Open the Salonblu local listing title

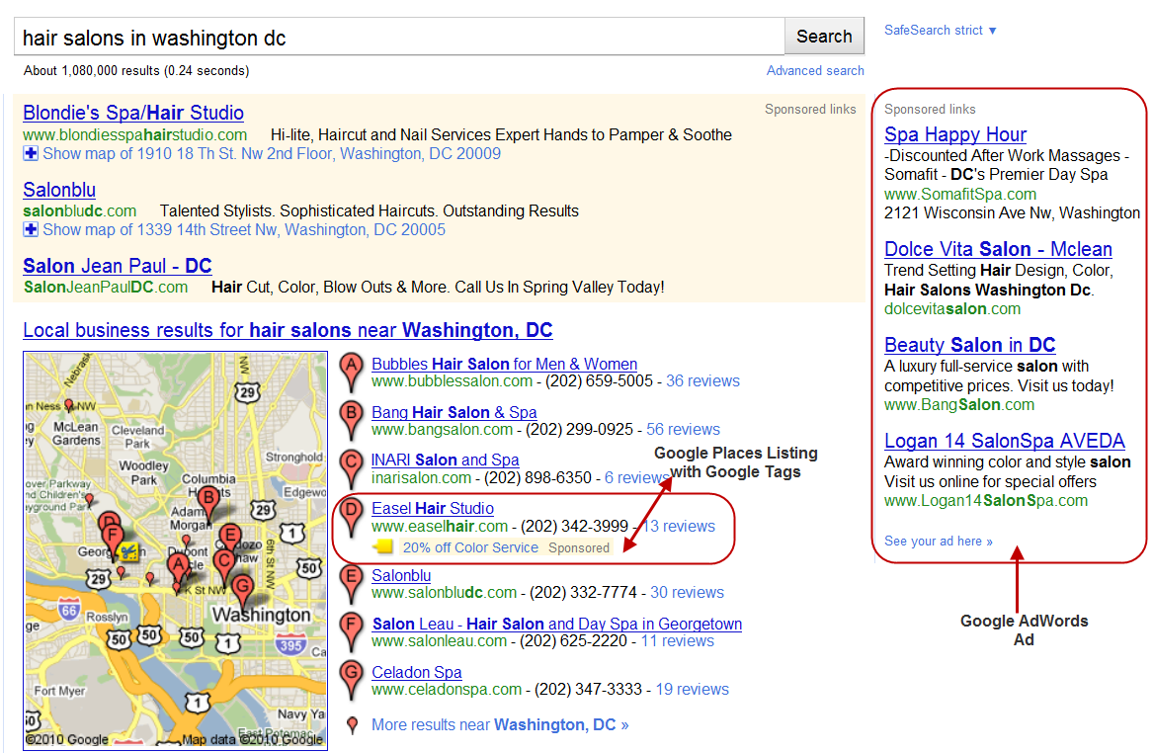click(x=401, y=575)
